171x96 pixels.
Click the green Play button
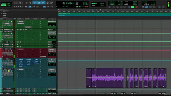(133, 7)
